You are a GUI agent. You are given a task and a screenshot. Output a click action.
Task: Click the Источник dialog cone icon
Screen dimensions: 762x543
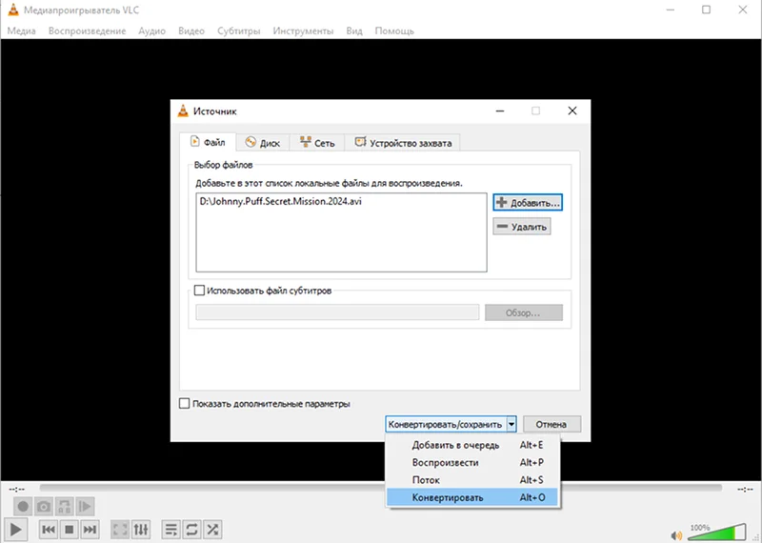pos(183,111)
